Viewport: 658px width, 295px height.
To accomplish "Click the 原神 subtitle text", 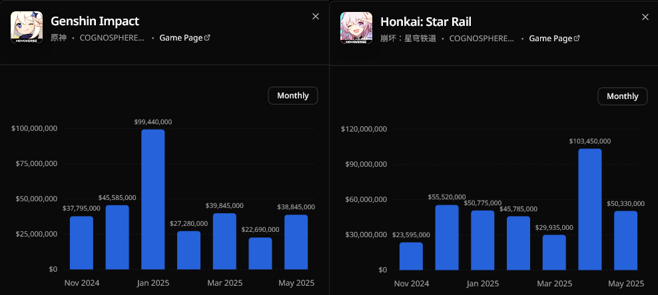I will [59, 38].
